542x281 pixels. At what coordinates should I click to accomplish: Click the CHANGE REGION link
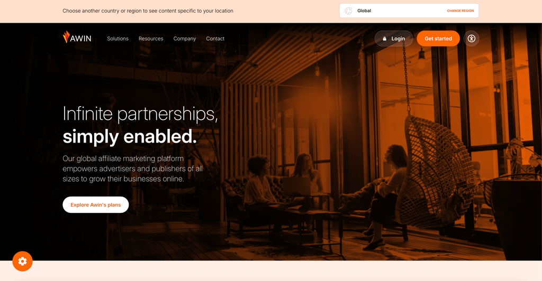click(460, 11)
